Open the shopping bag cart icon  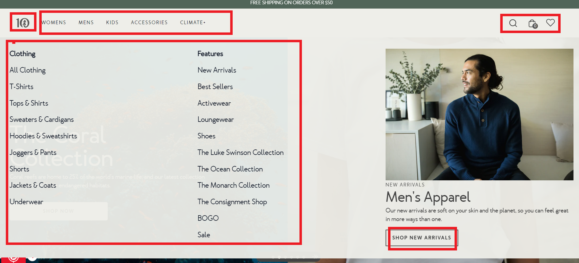[533, 23]
